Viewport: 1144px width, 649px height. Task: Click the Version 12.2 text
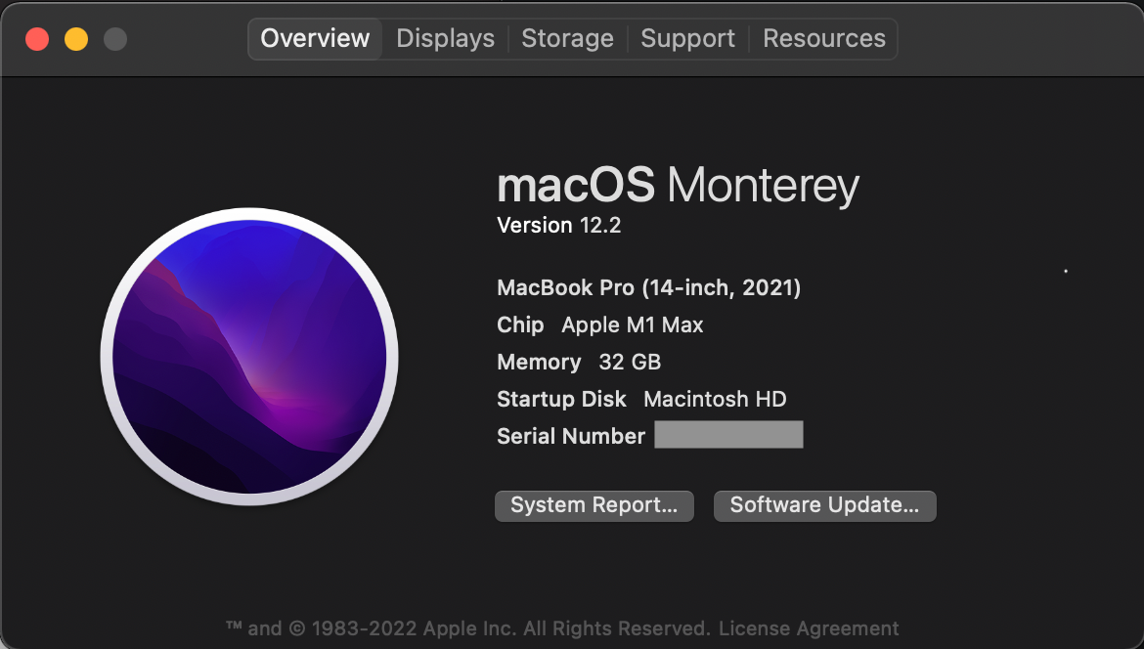pos(559,226)
